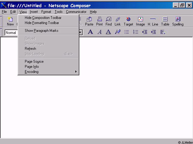Insert an Image using the toolbar
The image size is (193, 144).
click(x=140, y=21)
